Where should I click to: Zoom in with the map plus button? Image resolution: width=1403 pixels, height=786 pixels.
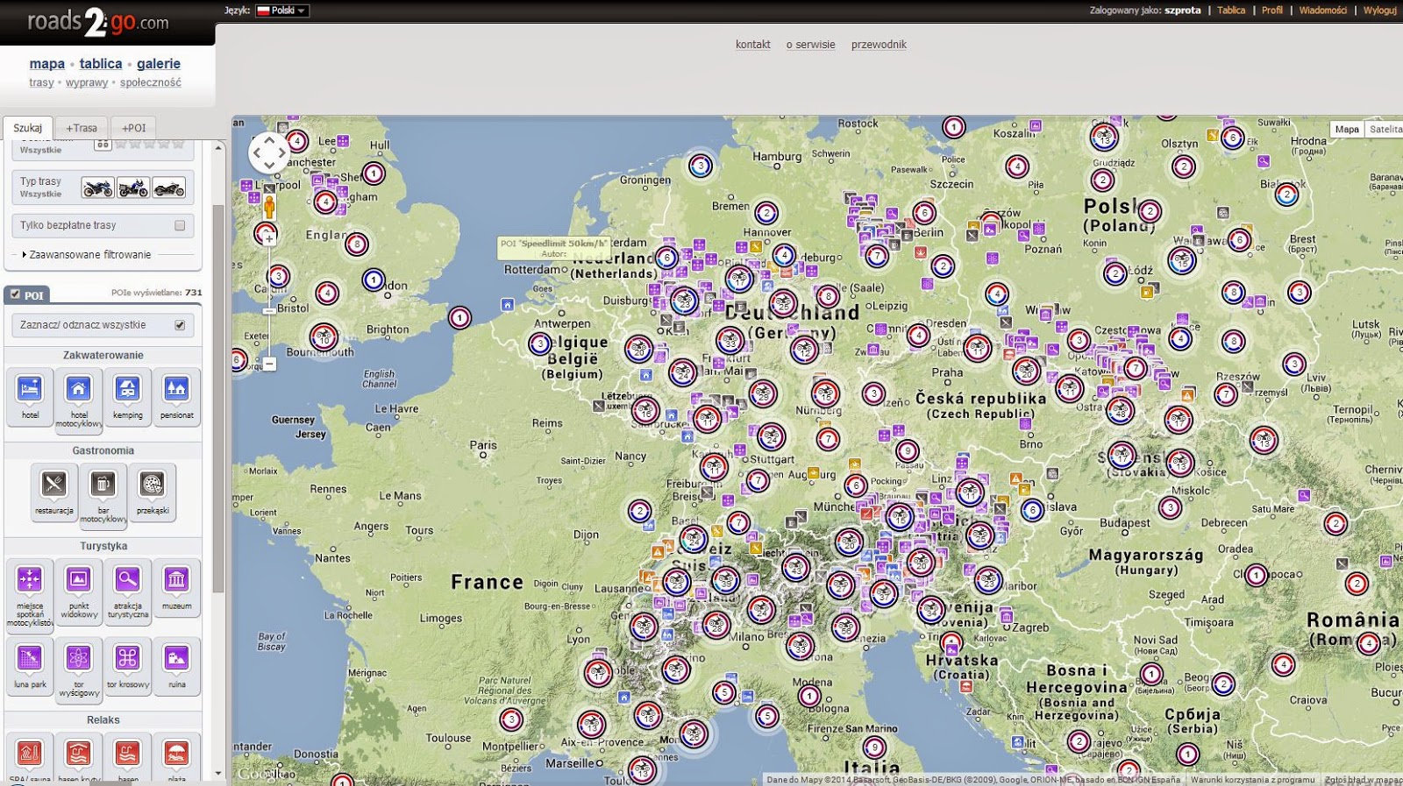[269, 238]
